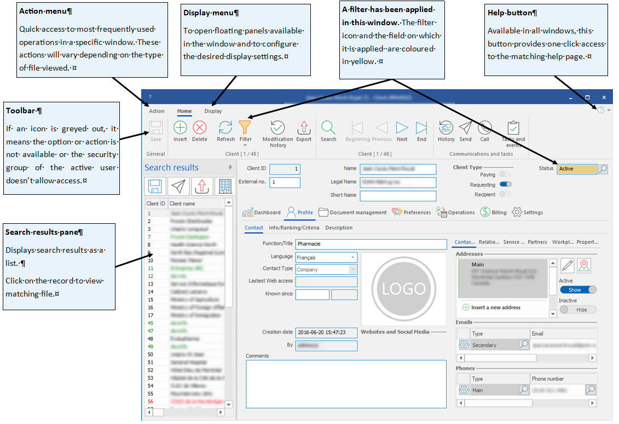
Task: Open the Call communication icon
Action: (x=484, y=128)
